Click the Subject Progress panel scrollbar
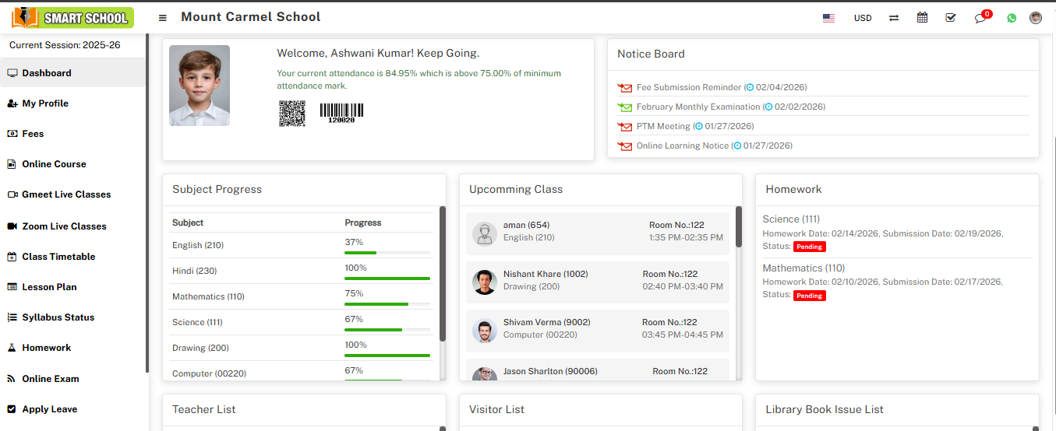The height and width of the screenshot is (431, 1056). point(443,272)
